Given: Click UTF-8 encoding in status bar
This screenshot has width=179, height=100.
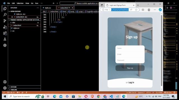Looking at the screenshot, I should coord(148,92).
